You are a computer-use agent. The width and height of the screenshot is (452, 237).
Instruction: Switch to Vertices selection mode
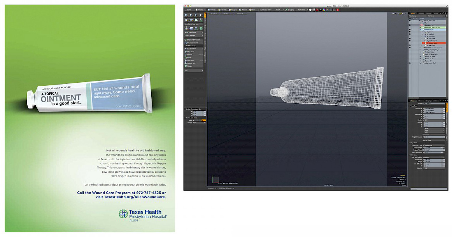pos(212,10)
